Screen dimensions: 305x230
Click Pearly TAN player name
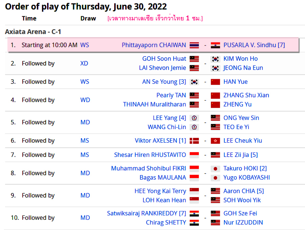click(171, 95)
